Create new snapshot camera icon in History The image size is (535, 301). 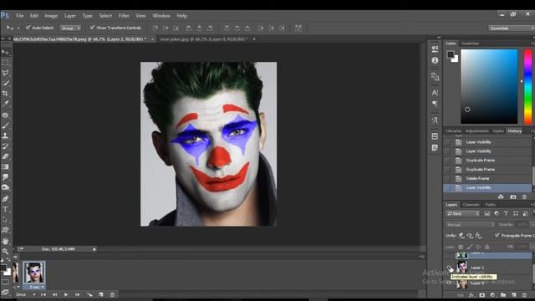[x=512, y=197]
